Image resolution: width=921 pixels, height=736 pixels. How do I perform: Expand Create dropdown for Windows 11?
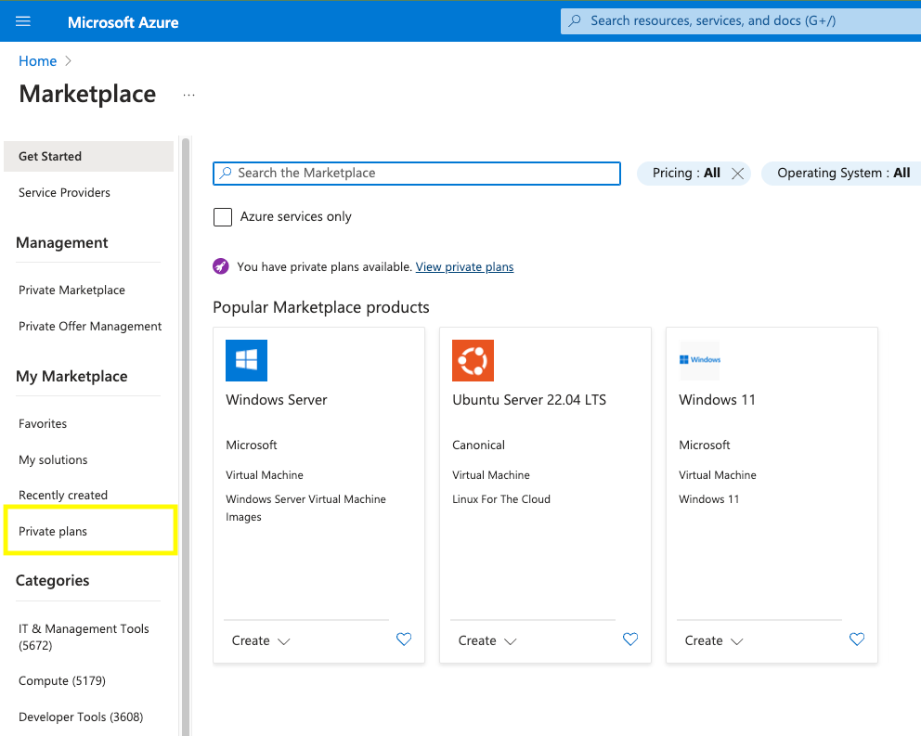[x=714, y=640]
